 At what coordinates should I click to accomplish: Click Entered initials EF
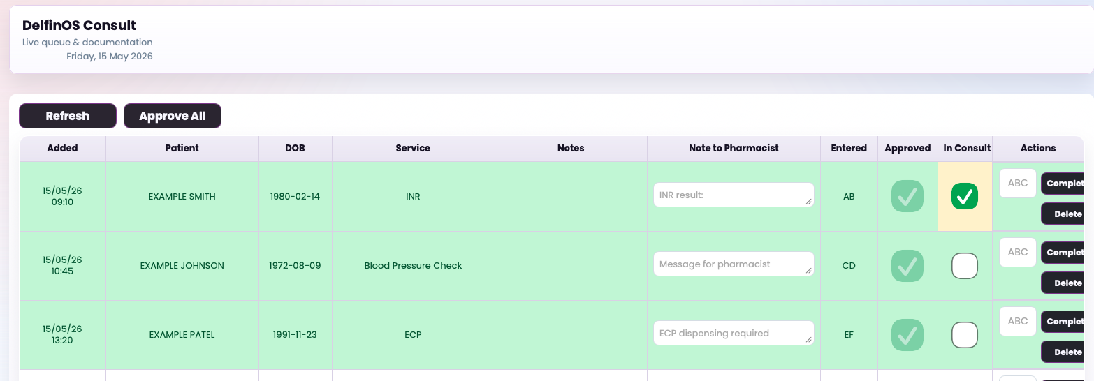click(x=849, y=335)
